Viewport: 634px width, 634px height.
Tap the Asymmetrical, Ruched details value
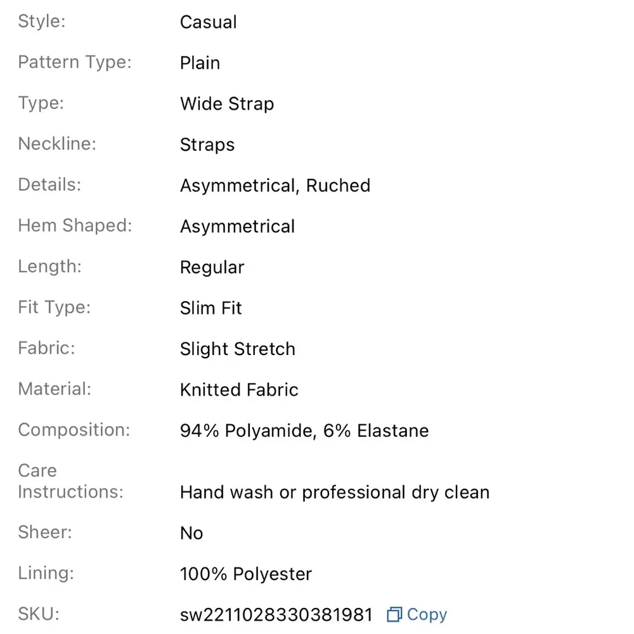275,186
